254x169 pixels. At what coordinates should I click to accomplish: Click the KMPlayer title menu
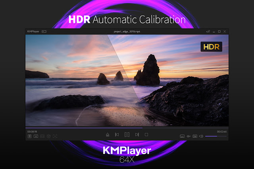click(33, 32)
